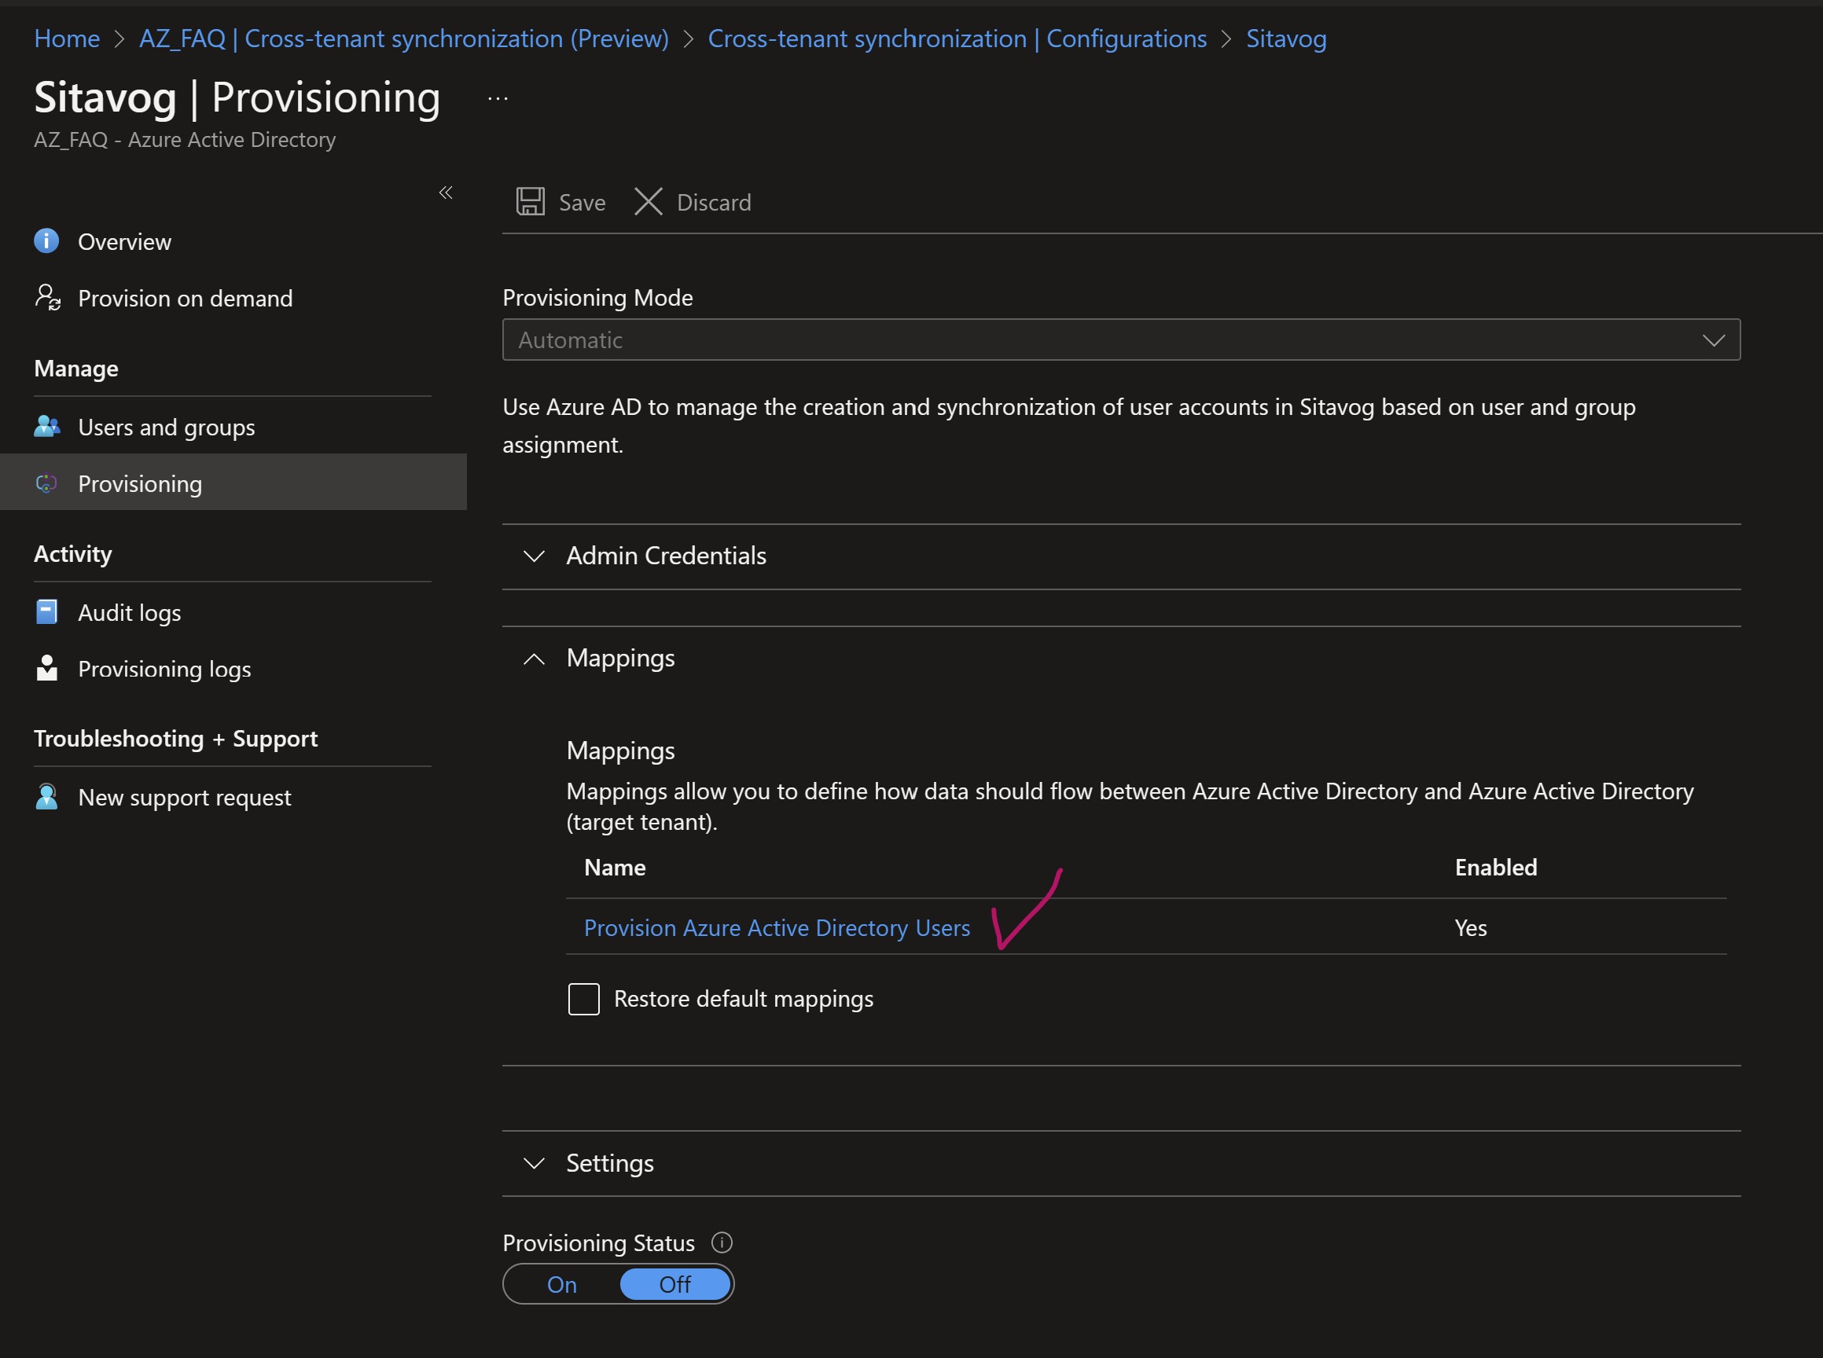Click the Users and groups icon
1823x1358 pixels.
pos(47,427)
